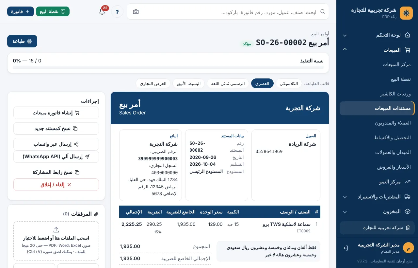Click the company logo icon in sidebar
The height and width of the screenshot is (268, 418).
click(406, 13)
